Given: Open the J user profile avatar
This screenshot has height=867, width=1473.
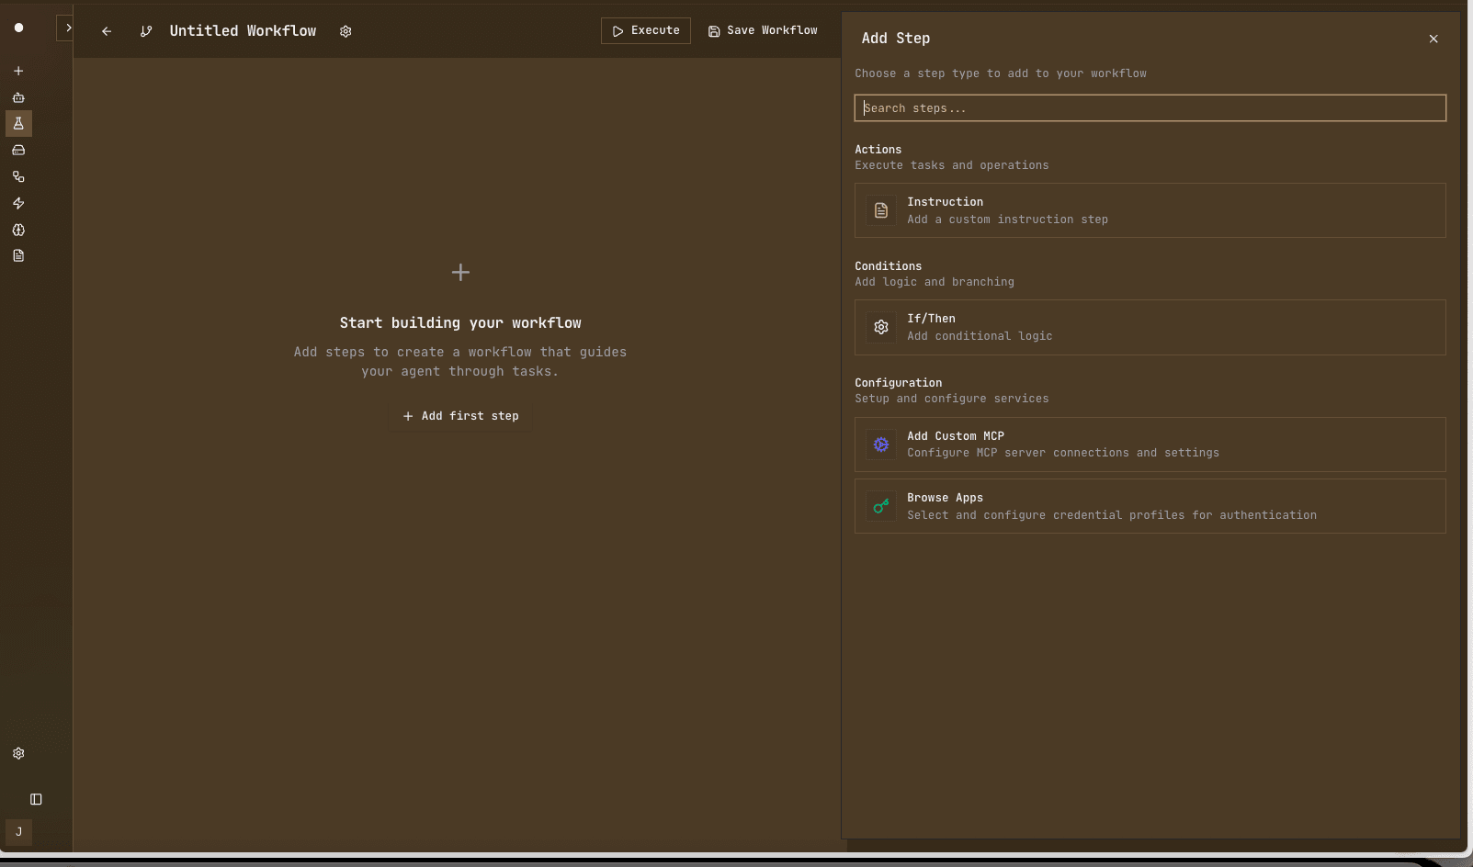Looking at the screenshot, I should pos(18,832).
